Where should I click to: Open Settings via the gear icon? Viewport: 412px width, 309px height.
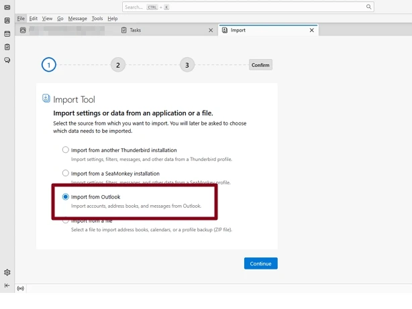pyautogui.click(x=7, y=272)
